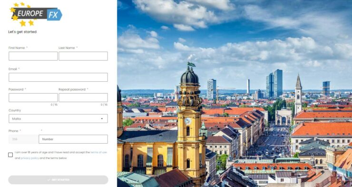Click the Repeat password field label
Viewport: 352px width, 187px height.
pos(72,89)
